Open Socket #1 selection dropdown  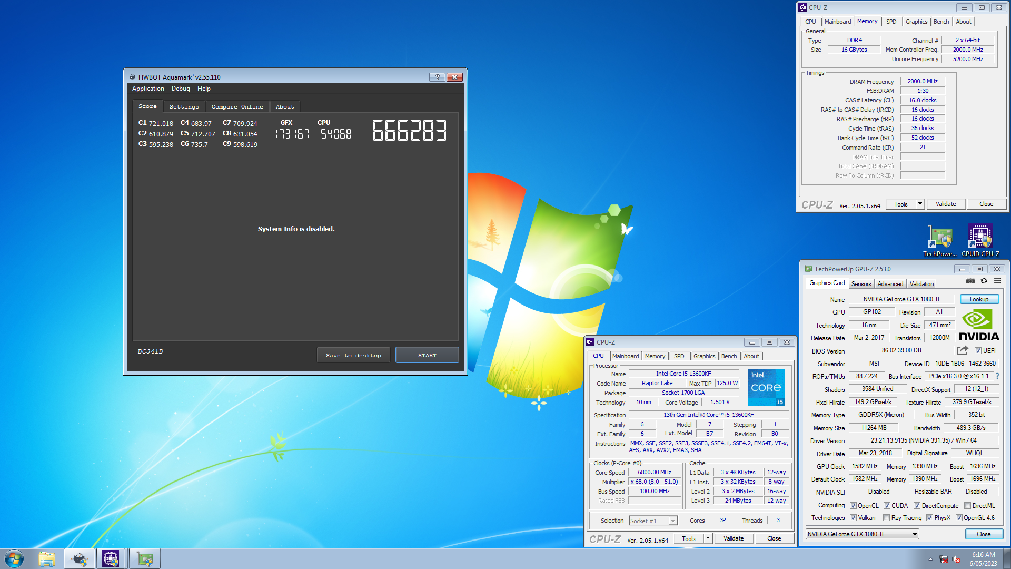(x=653, y=521)
